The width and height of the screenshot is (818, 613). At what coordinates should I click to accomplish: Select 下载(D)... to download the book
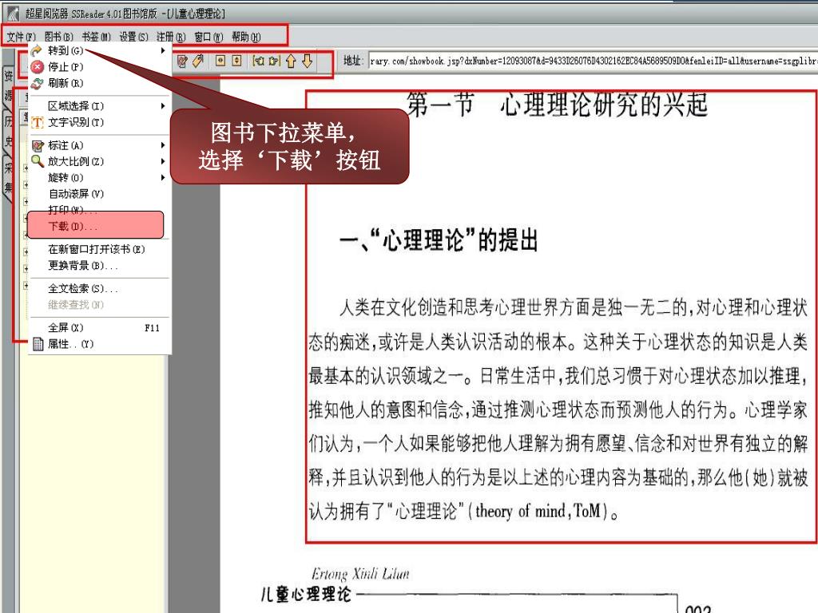pyautogui.click(x=96, y=226)
